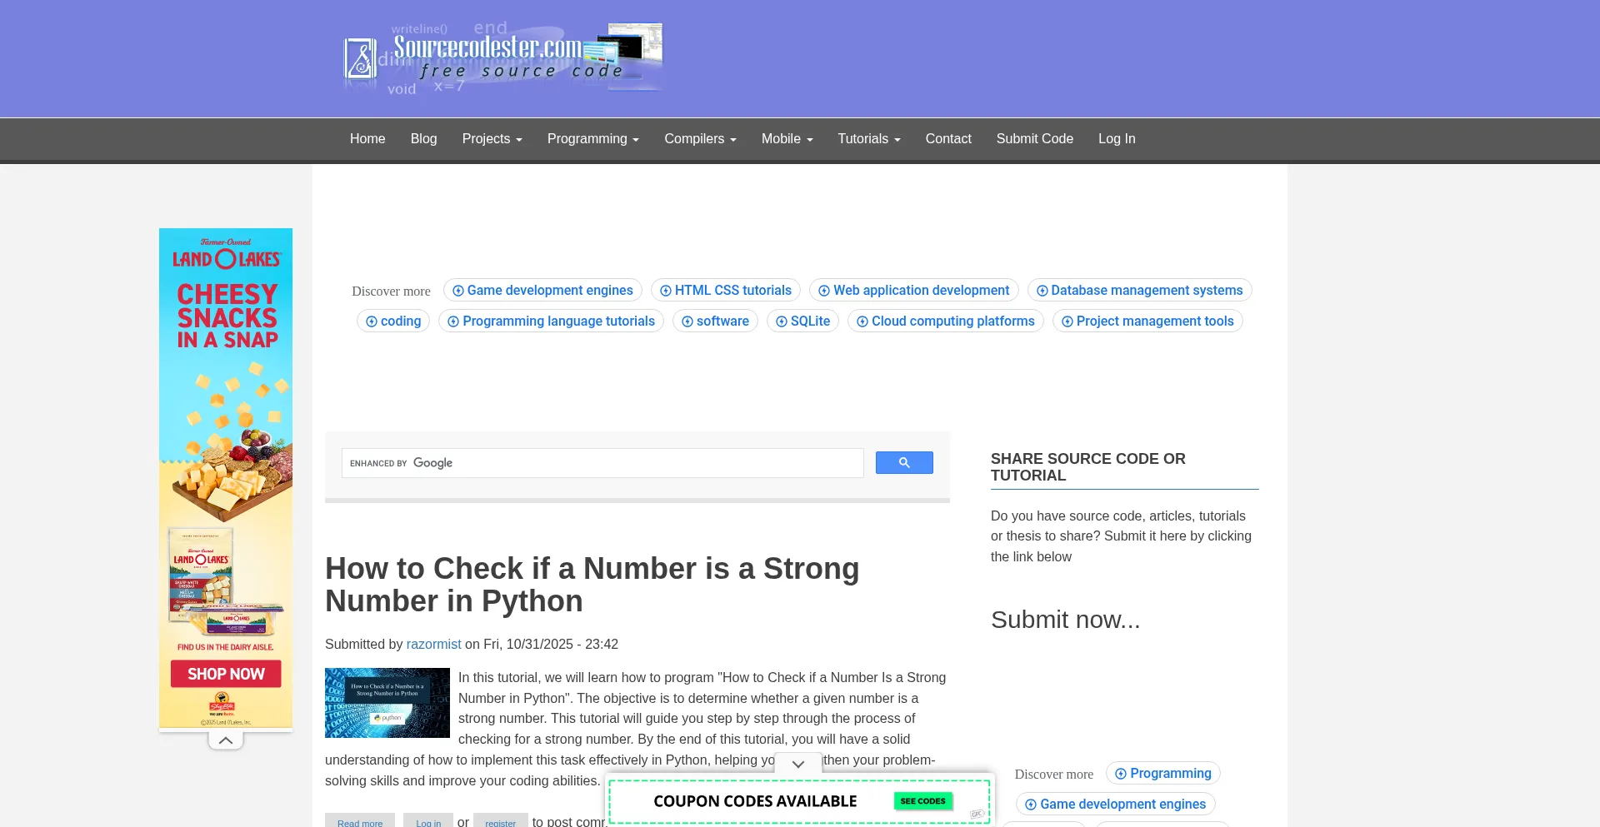Screen dimensions: 1600x827
Task: Open the Compilers dropdown menu
Action: [x=700, y=139]
